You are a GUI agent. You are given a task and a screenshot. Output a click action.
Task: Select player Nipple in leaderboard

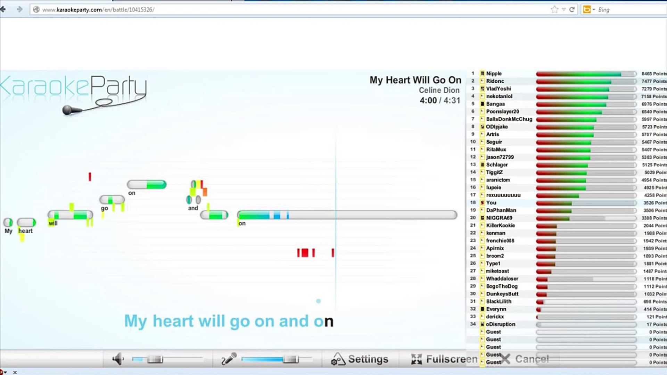(494, 74)
